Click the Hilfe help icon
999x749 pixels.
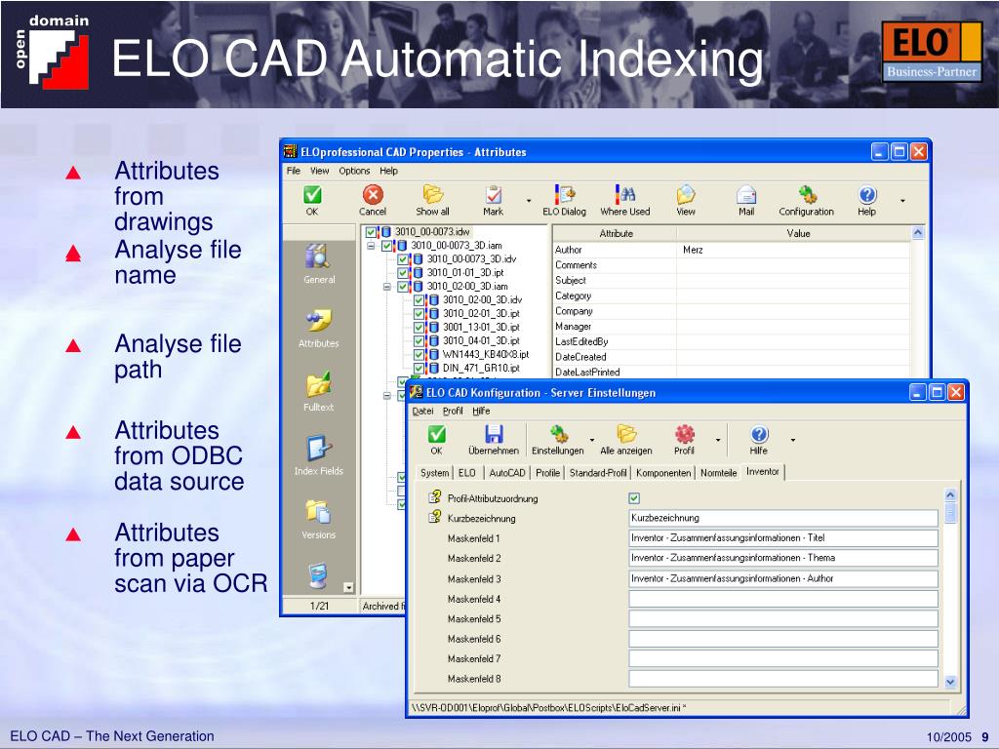coord(759,434)
